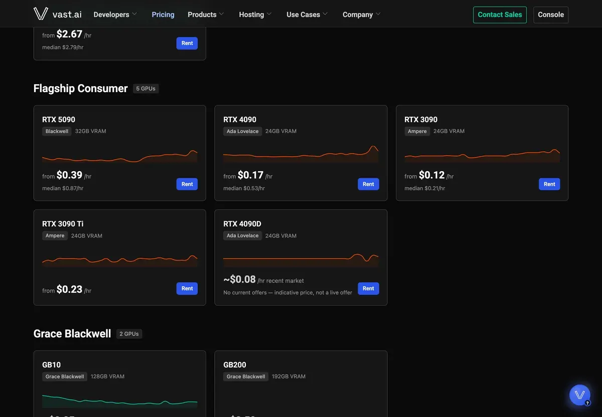
Task: Rent the $2.67/hr GPU card
Action: [187, 43]
